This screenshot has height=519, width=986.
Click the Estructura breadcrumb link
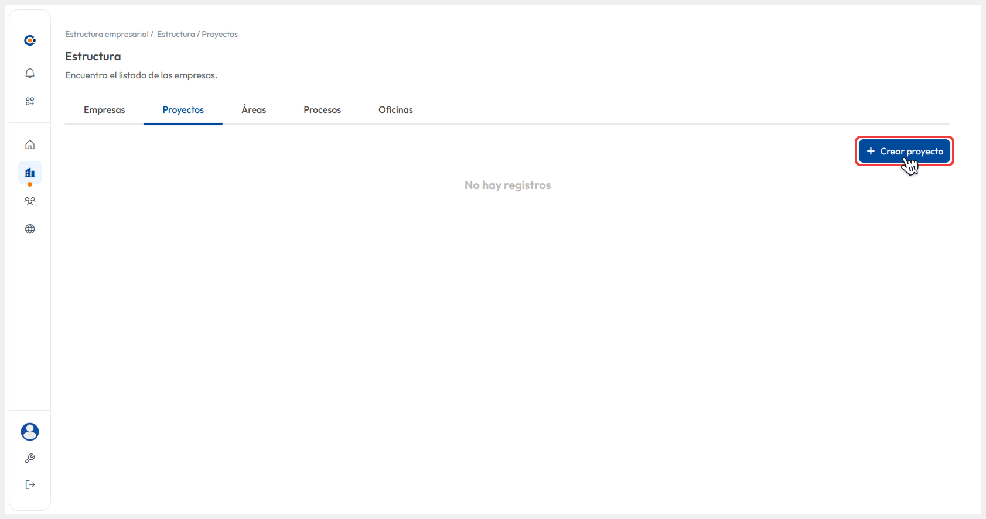(x=176, y=35)
